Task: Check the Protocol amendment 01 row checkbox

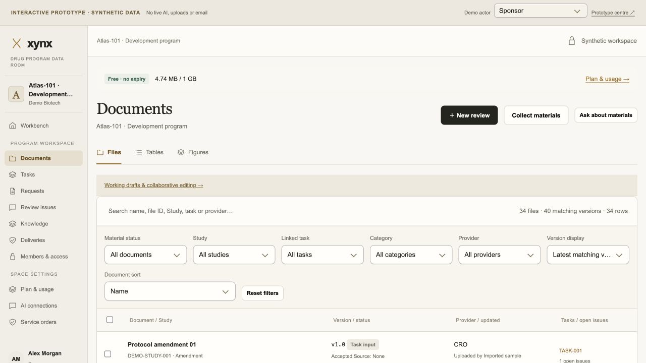Action: 107,354
